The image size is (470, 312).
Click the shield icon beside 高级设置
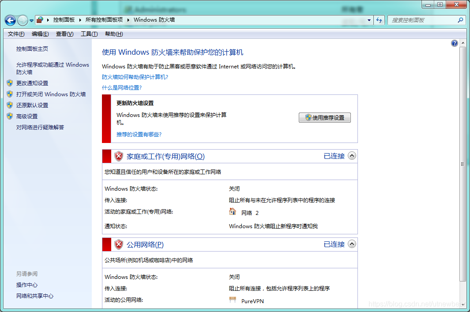pyautogui.click(x=10, y=117)
